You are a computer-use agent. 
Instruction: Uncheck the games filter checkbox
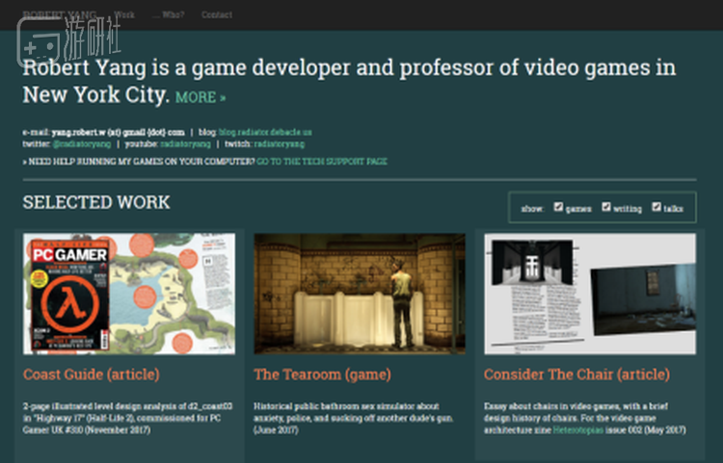coord(559,207)
